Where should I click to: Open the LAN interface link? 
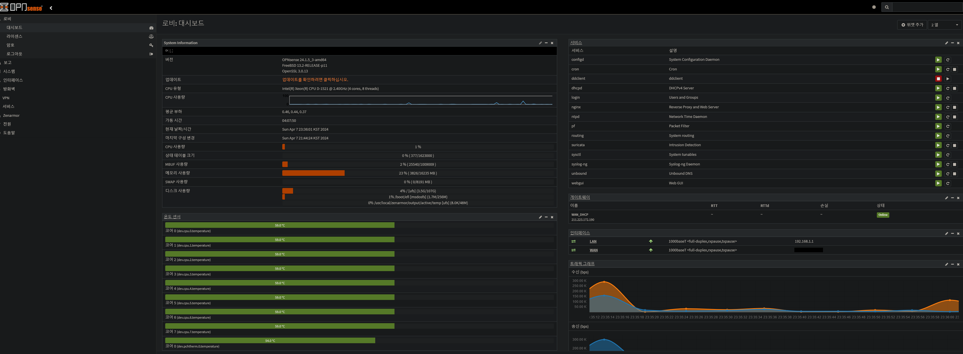click(593, 241)
